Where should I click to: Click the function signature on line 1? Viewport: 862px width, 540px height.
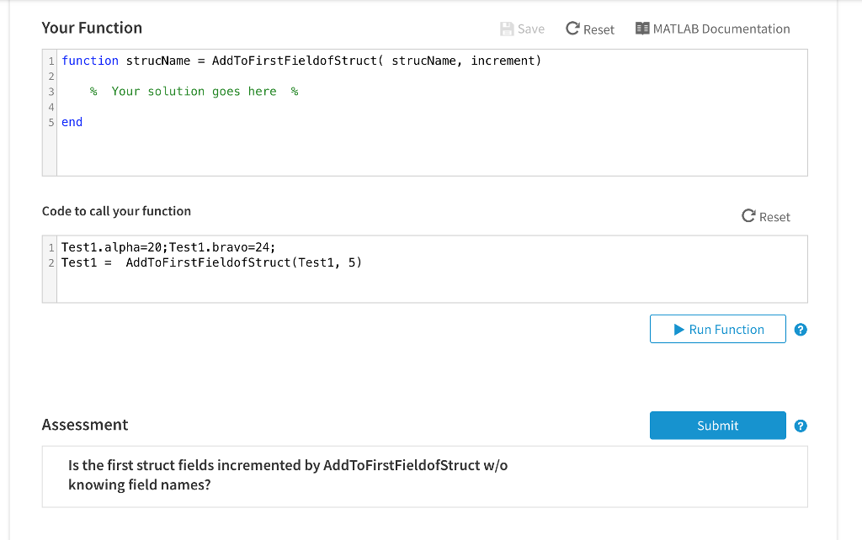301,61
